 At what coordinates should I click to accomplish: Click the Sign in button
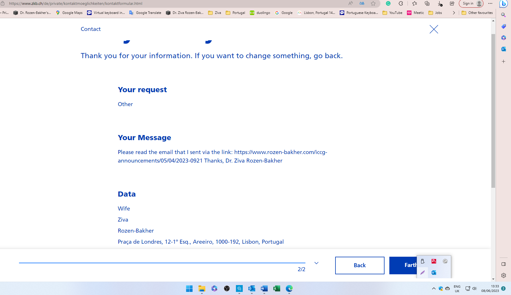(471, 3)
